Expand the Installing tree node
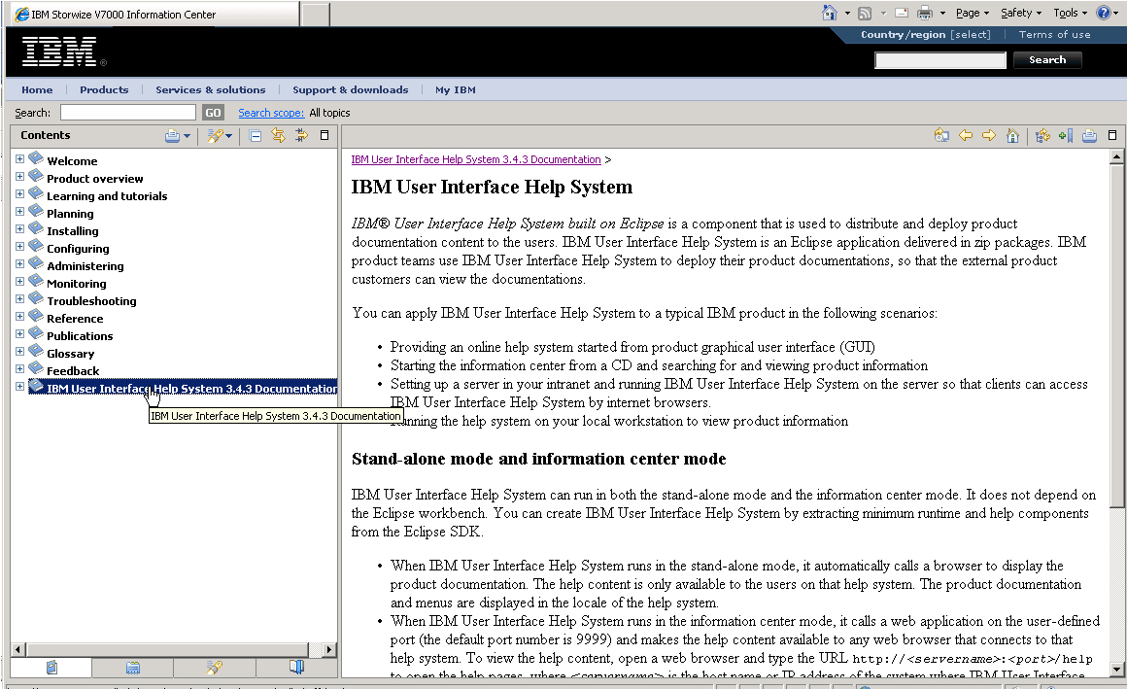The width and height of the screenshot is (1127, 689). (20, 228)
